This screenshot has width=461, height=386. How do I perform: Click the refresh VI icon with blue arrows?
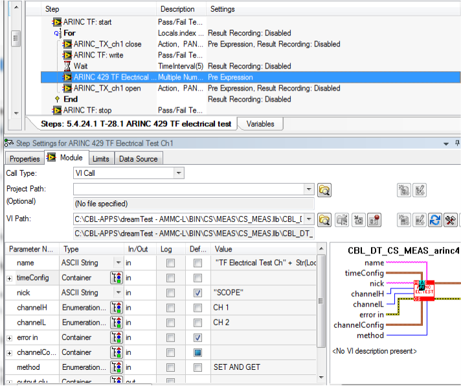[x=435, y=220]
